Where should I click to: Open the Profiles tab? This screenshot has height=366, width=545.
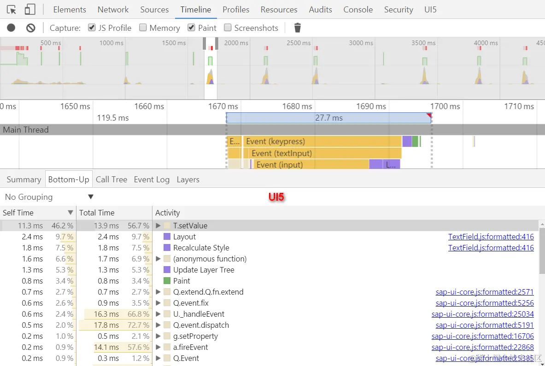click(x=236, y=9)
